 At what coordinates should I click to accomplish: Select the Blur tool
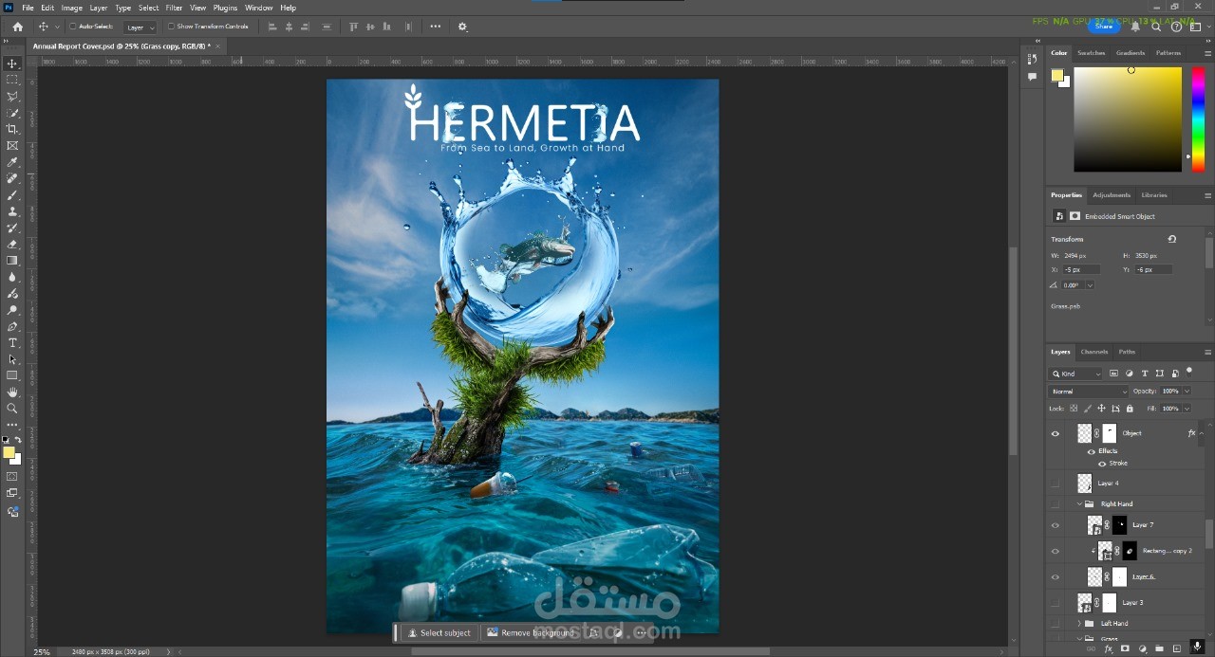[12, 277]
